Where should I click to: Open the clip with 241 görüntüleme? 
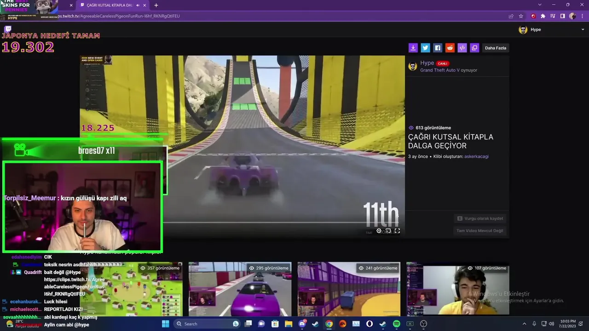[349, 289]
